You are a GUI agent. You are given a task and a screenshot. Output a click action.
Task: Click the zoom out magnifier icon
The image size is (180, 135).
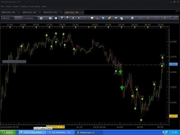point(68,18)
